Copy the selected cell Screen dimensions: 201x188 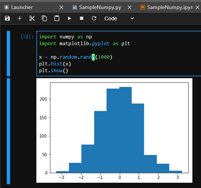tap(44, 18)
